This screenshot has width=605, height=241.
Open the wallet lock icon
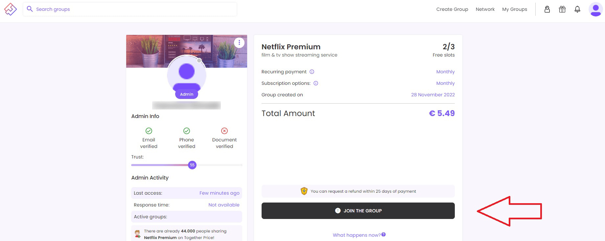coord(547,9)
